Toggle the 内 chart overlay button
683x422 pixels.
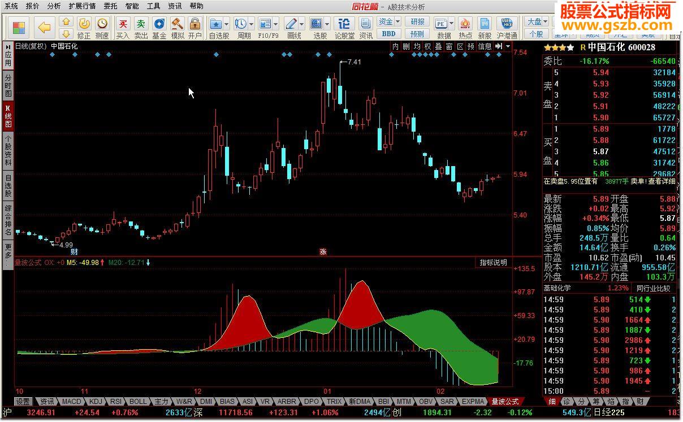(395, 46)
